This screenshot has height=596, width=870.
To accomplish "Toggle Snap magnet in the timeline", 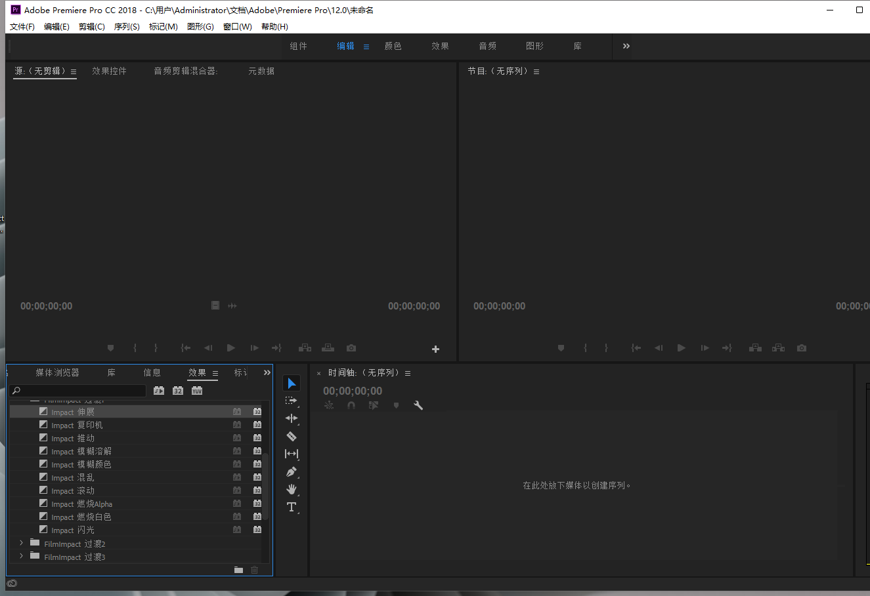I will (x=351, y=405).
